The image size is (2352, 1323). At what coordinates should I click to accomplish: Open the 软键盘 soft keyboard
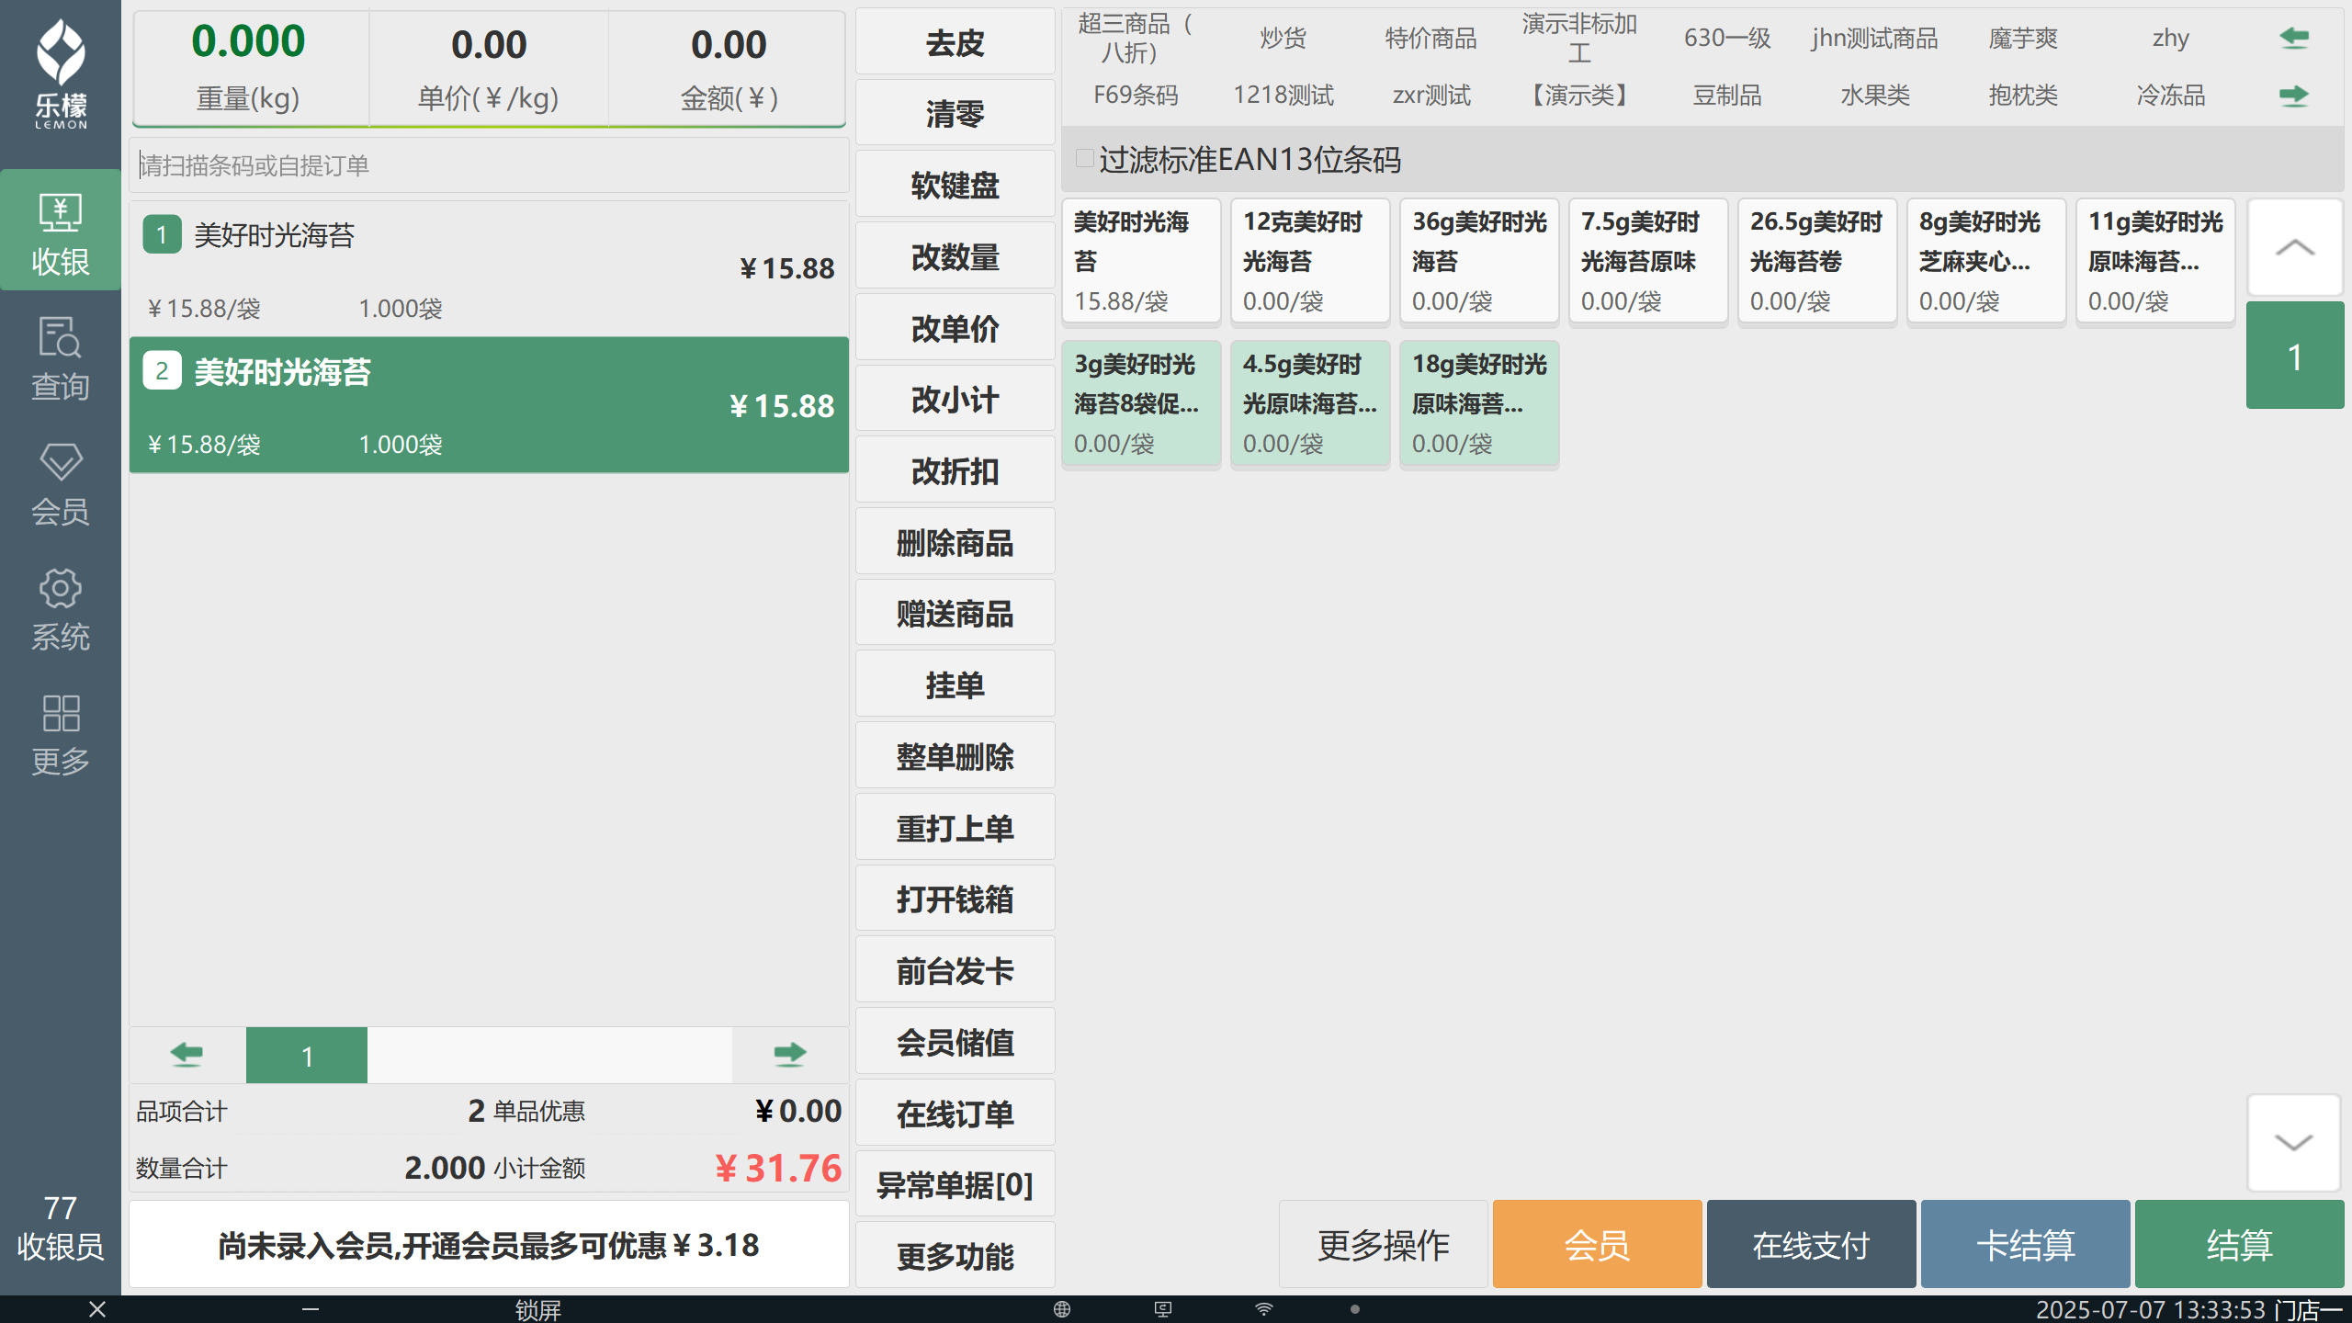(955, 185)
